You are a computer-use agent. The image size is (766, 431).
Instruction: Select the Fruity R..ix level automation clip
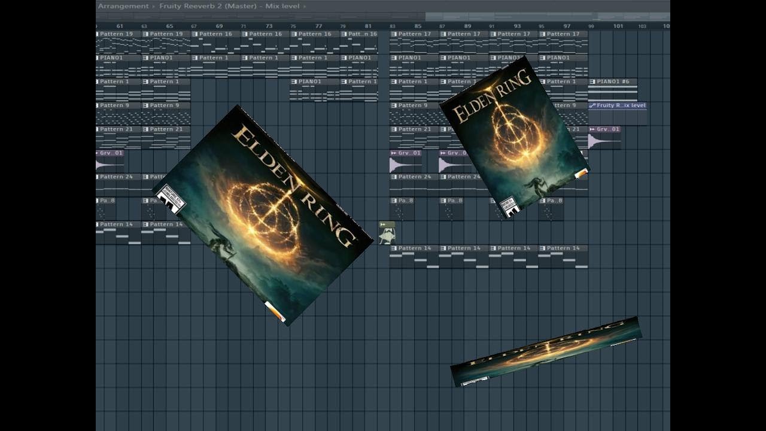point(618,114)
